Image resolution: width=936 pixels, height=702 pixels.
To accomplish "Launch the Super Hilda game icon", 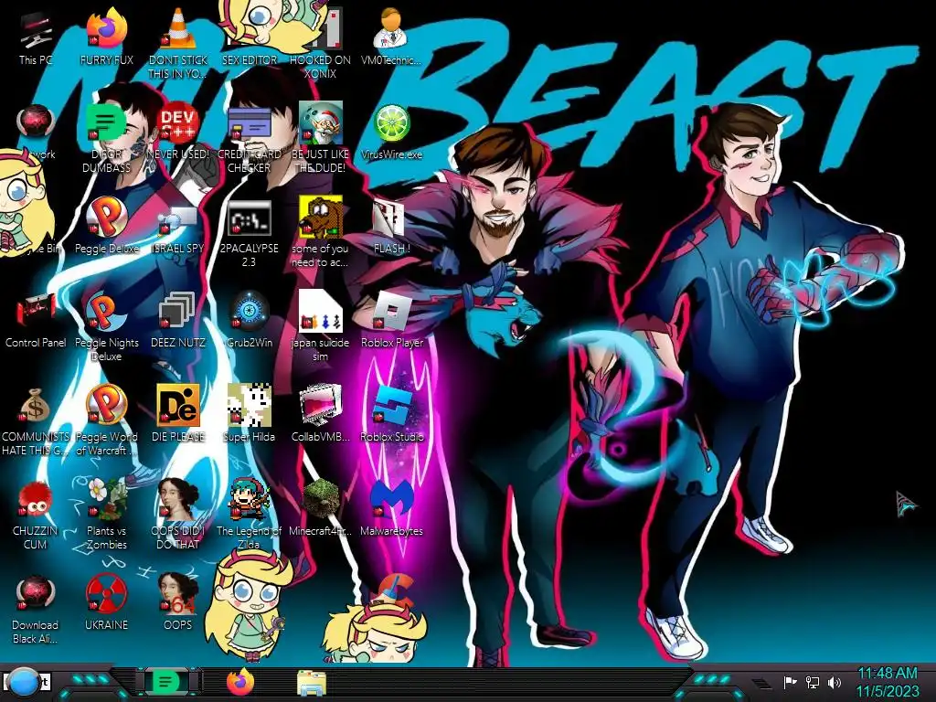I will pos(249,414).
